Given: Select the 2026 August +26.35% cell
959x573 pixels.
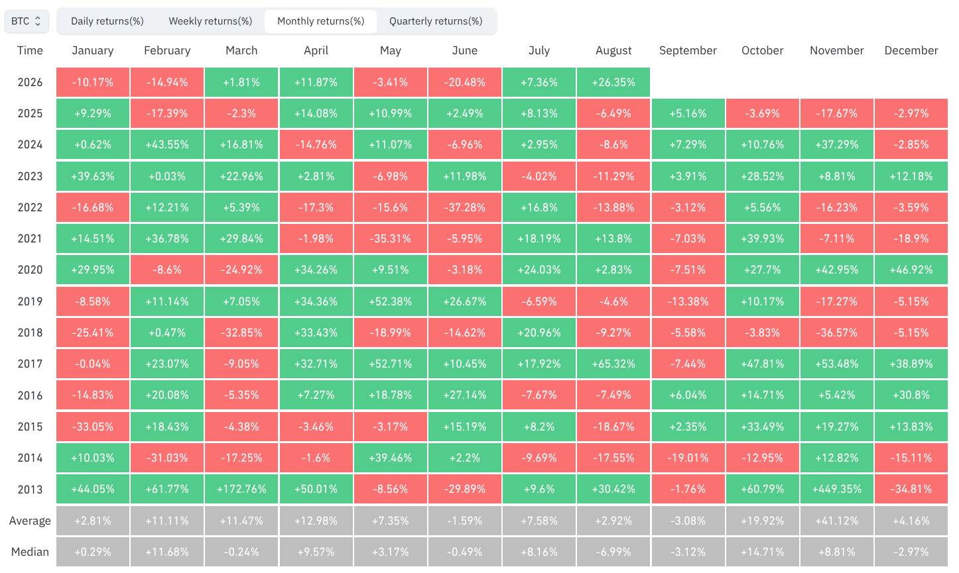Looking at the screenshot, I should coord(613,82).
